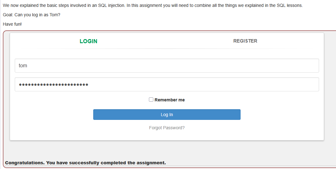This screenshot has height=169, width=336.
Task: Click the divider line under the tabs
Action: [x=167, y=49]
